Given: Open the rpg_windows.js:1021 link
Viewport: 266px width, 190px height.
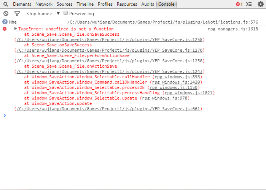Looking at the screenshot, I should click(188, 93).
